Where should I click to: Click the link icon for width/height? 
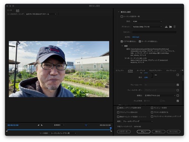click(x=156, y=75)
